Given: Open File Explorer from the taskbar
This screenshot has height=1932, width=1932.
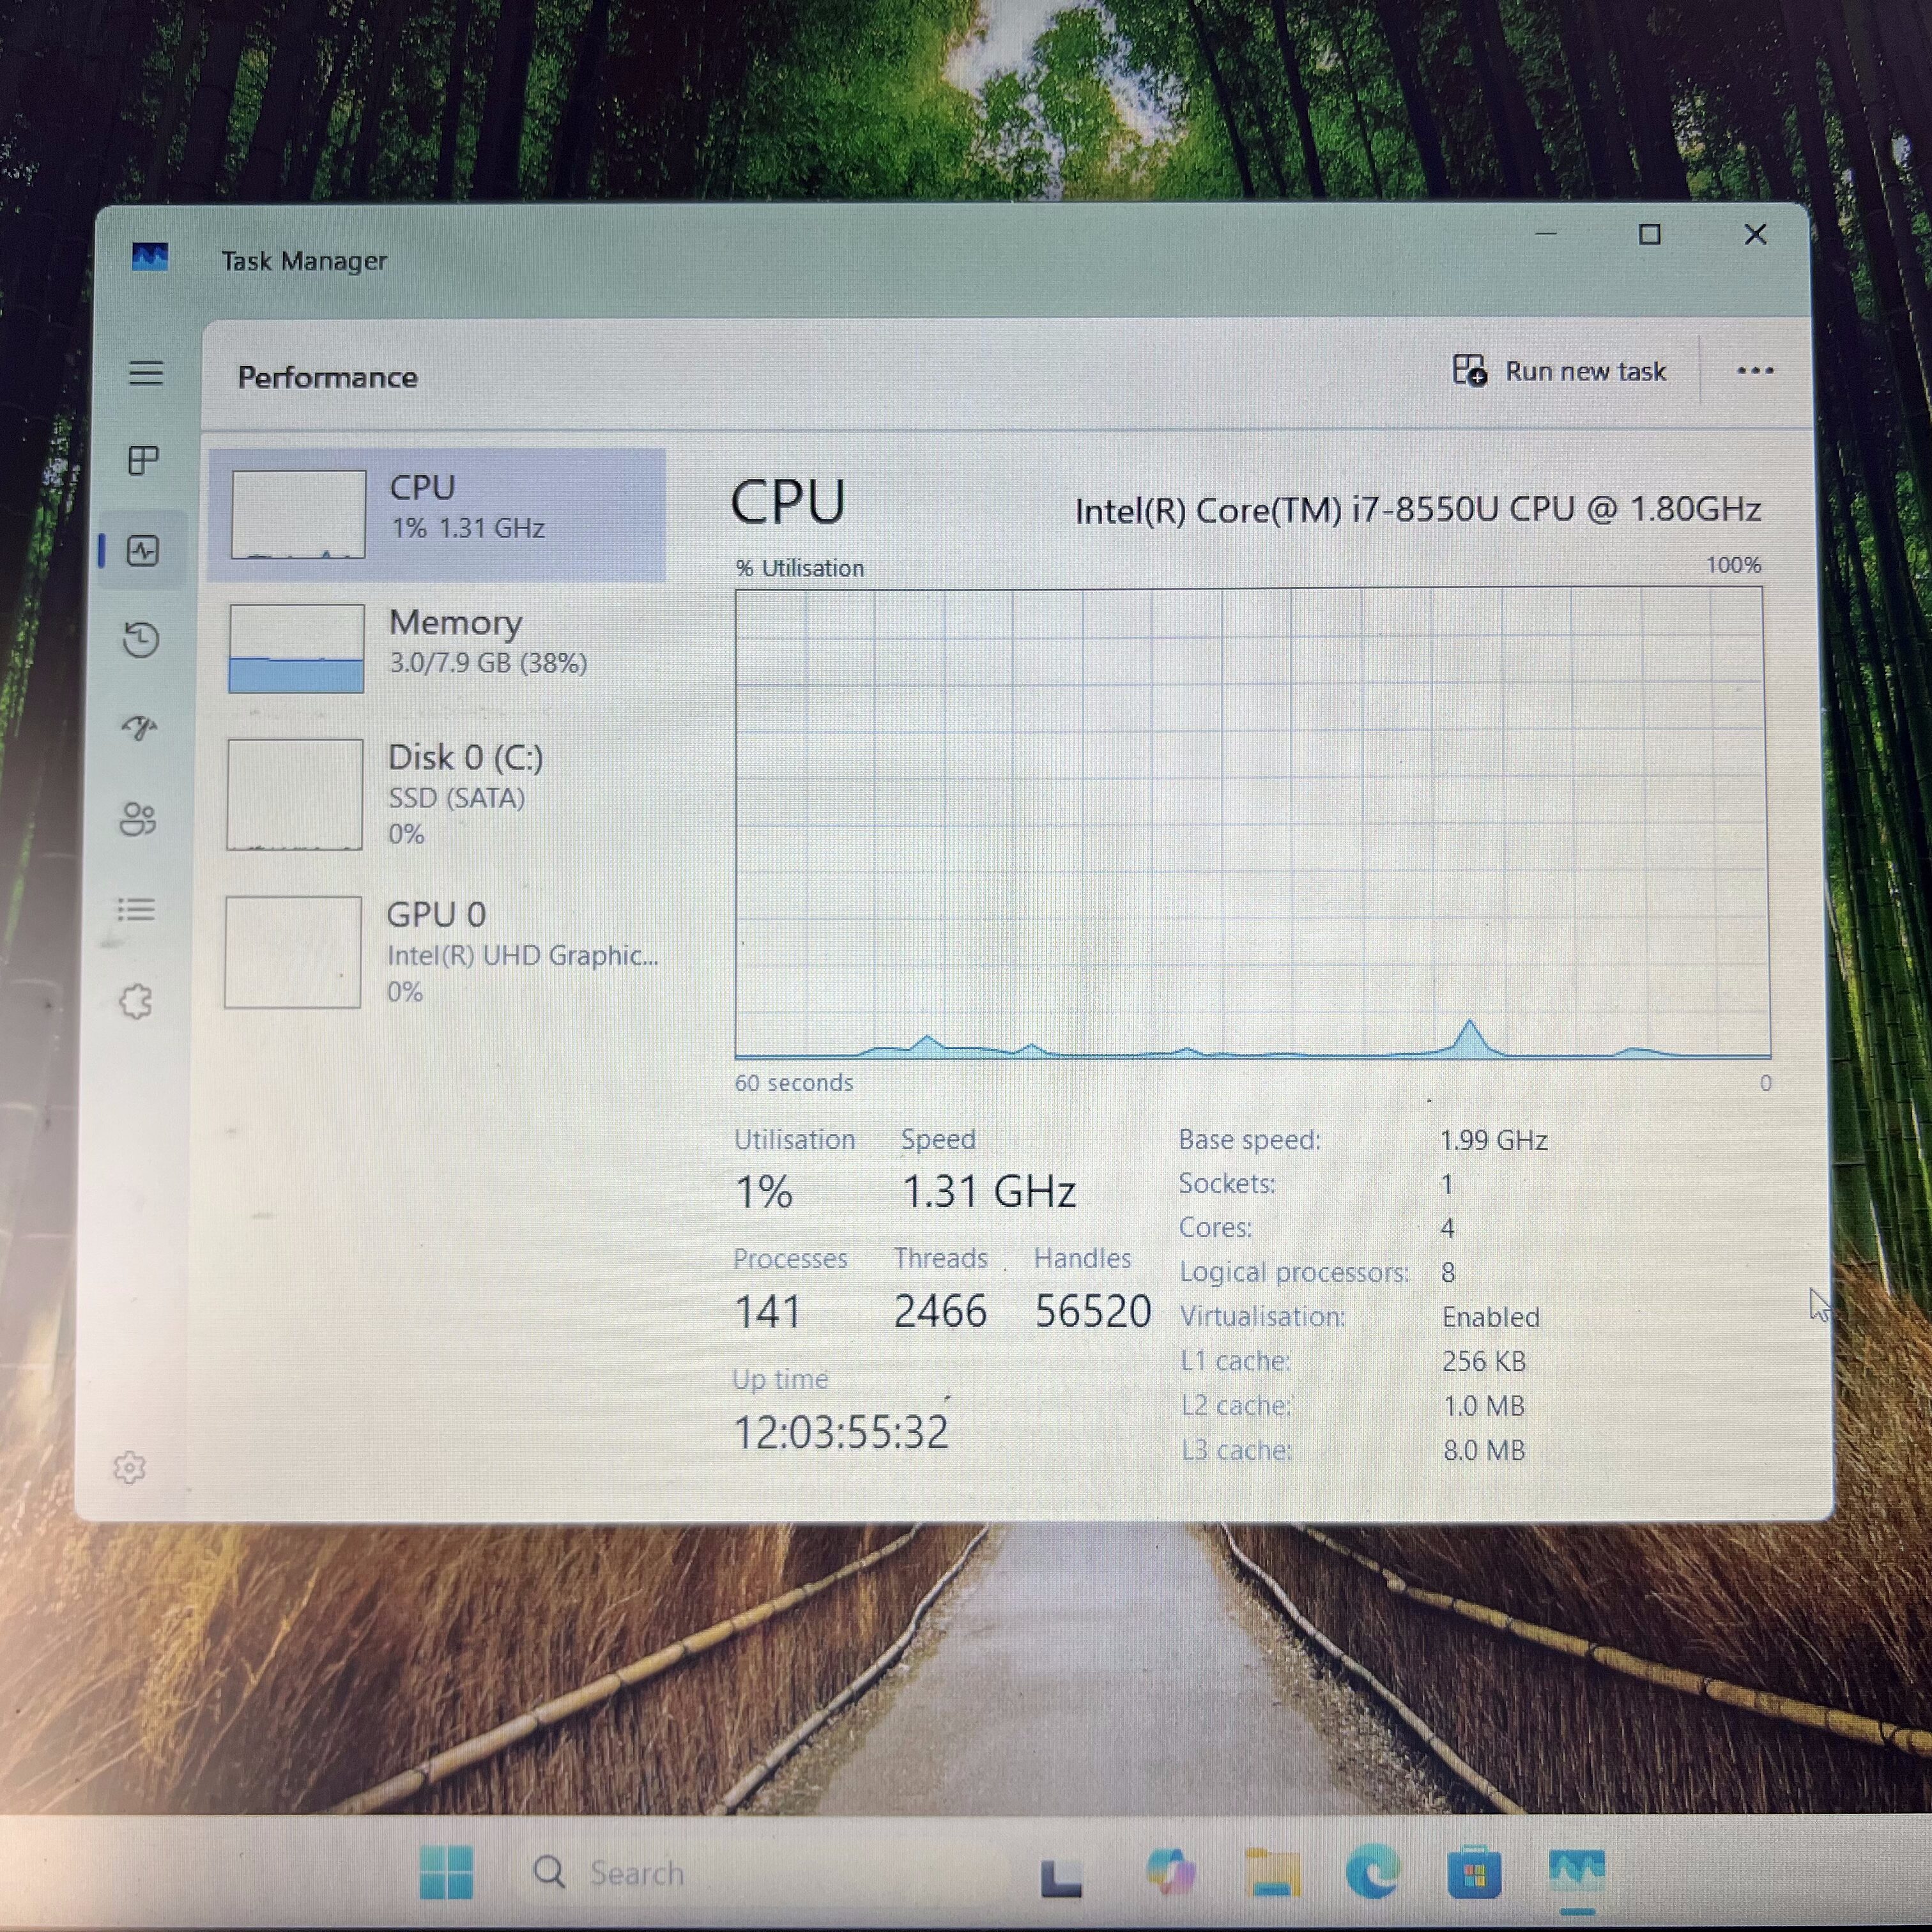Looking at the screenshot, I should 1272,1872.
